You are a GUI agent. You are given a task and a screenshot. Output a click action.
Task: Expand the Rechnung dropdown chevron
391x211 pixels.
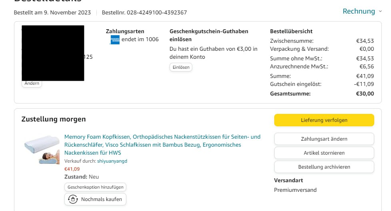pos(380,12)
